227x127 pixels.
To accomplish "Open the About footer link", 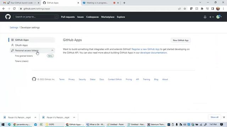I will click(165, 79).
